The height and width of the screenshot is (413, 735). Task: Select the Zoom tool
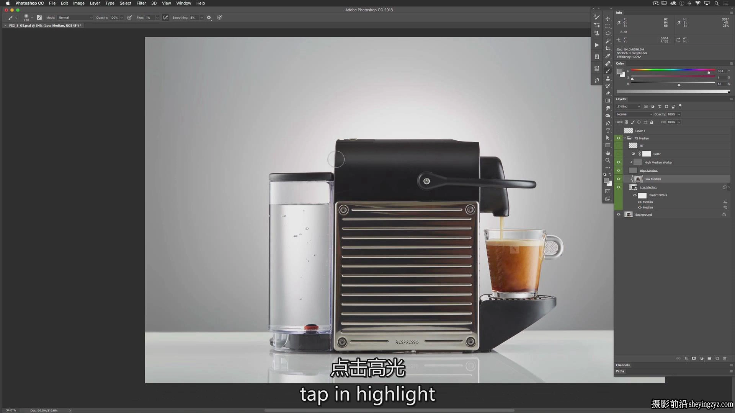coord(608,160)
